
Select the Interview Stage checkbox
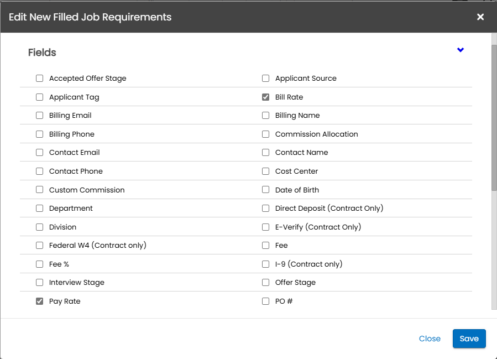[x=40, y=283]
